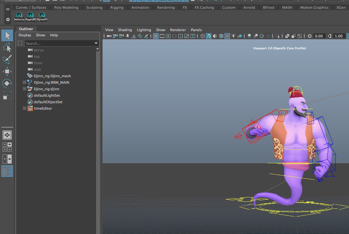Open the Selecto shelf script
Viewport: 349px width, 234px height.
[x=19, y=17]
